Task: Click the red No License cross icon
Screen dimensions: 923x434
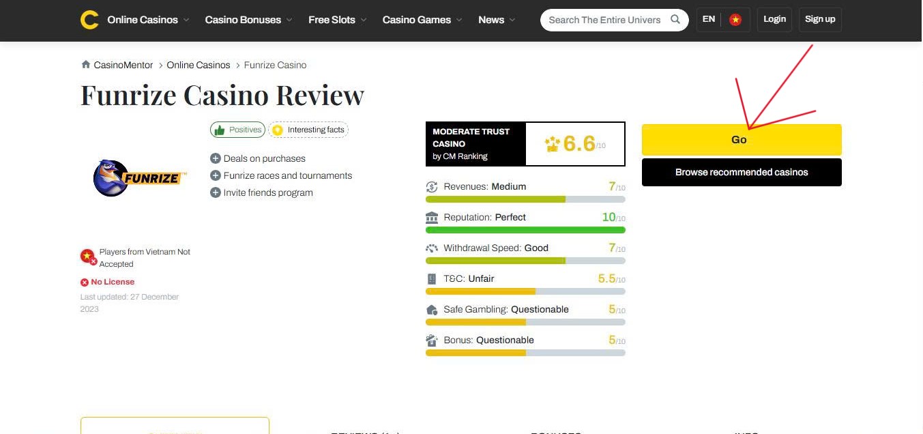Action: coord(85,282)
